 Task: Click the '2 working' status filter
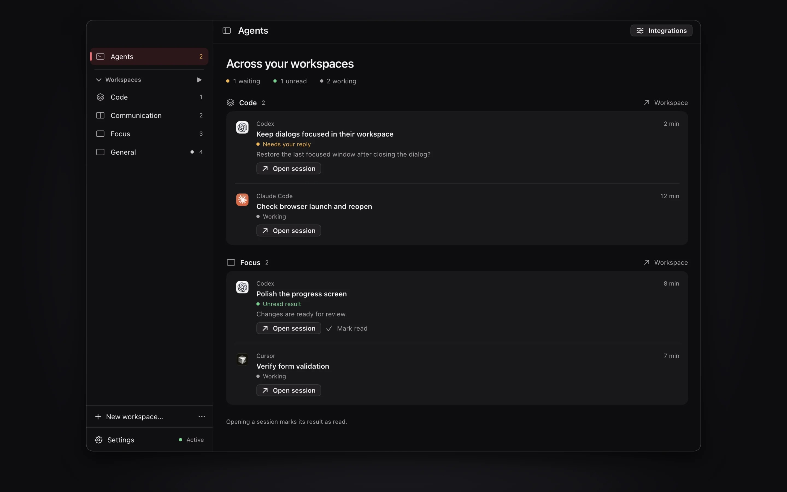tap(338, 81)
